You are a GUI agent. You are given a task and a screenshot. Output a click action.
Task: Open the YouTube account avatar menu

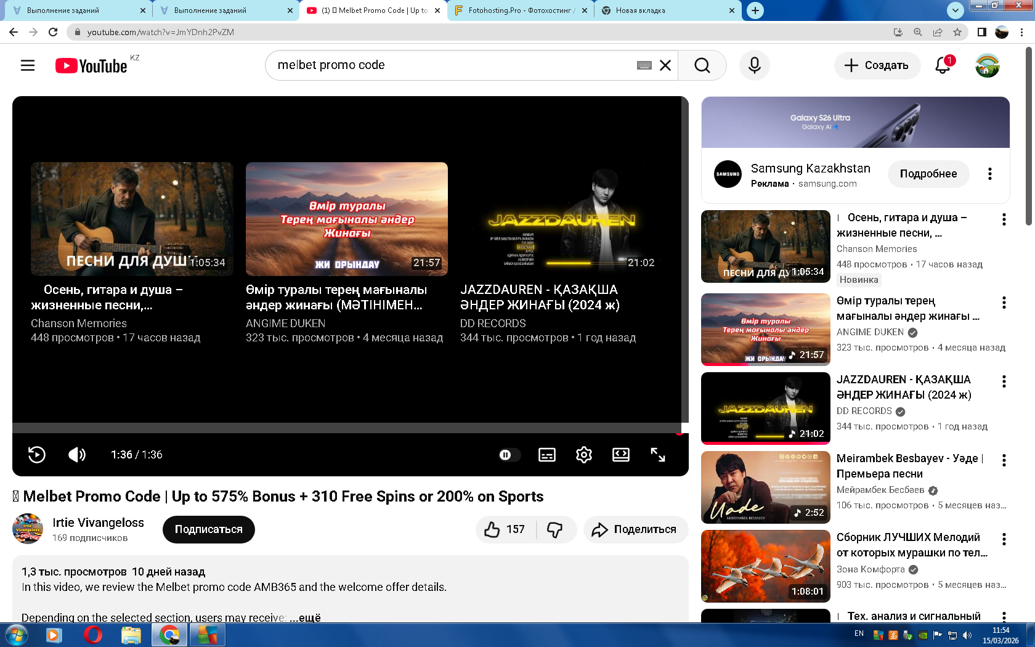988,65
